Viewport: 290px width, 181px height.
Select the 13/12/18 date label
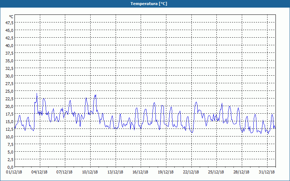coord(115,172)
